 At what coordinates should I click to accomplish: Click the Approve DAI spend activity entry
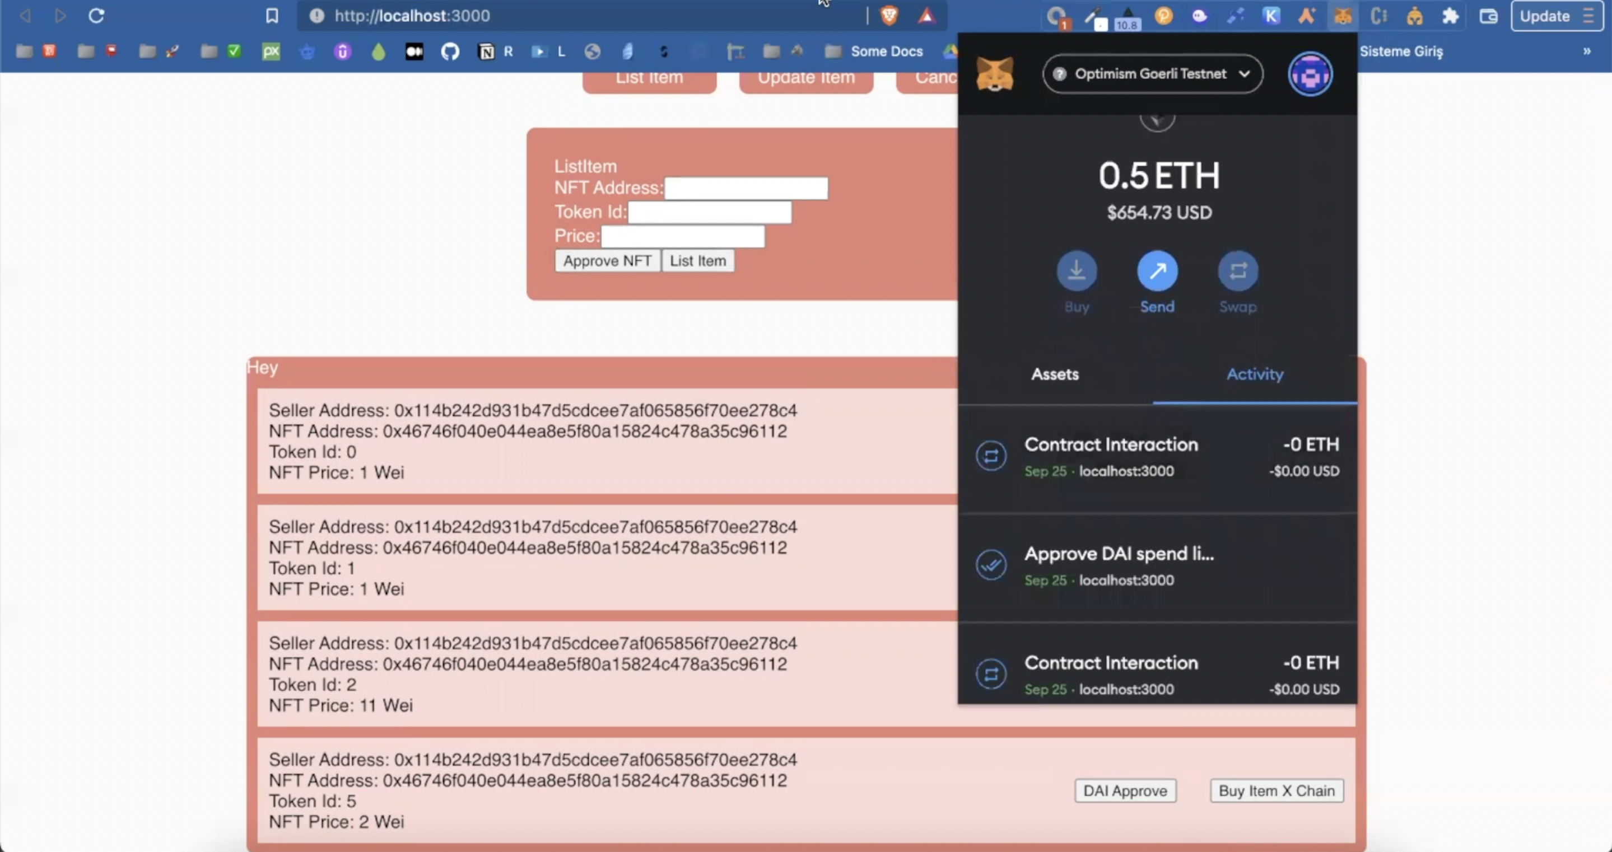tap(1157, 564)
